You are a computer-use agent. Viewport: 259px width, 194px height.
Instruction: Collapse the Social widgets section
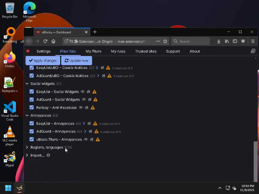click(x=27, y=84)
